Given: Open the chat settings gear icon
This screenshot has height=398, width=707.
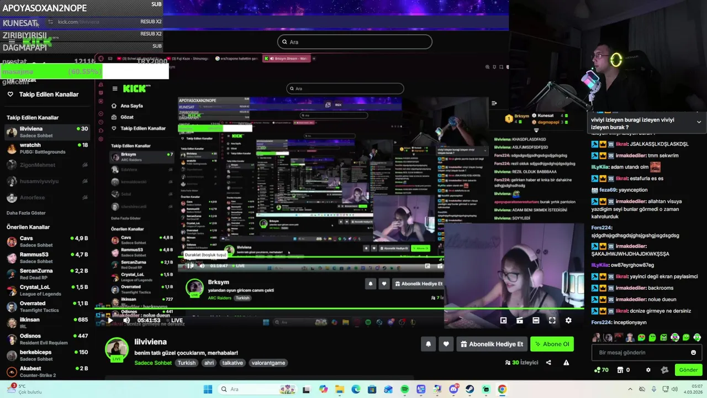Looking at the screenshot, I should point(648,370).
